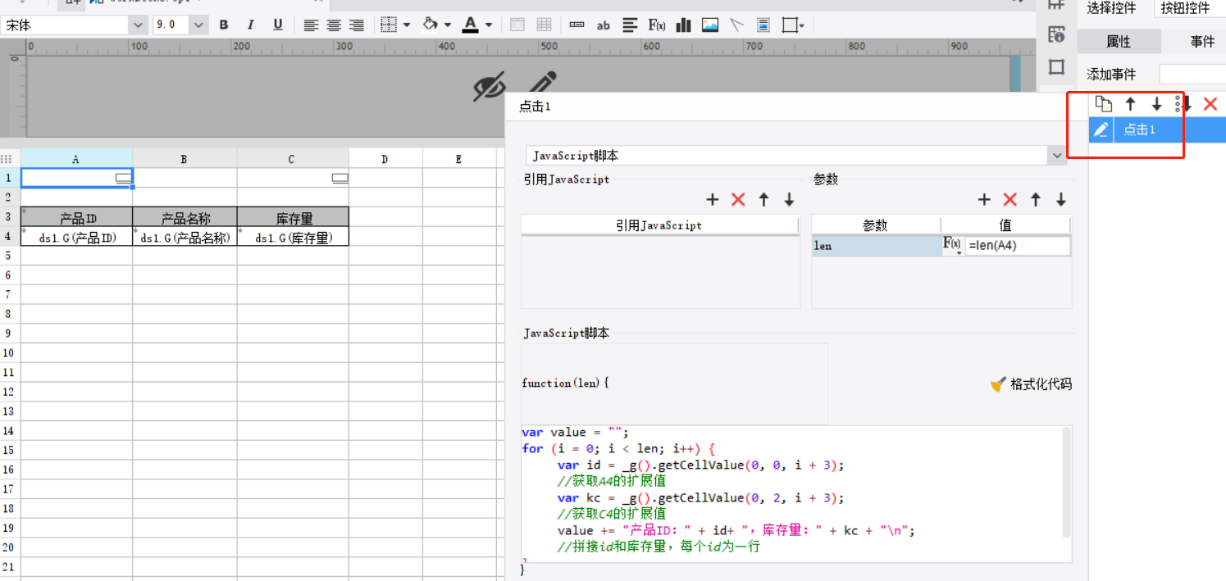The image size is (1226, 581).
Task: Toggle italic text formatting
Action: click(251, 25)
